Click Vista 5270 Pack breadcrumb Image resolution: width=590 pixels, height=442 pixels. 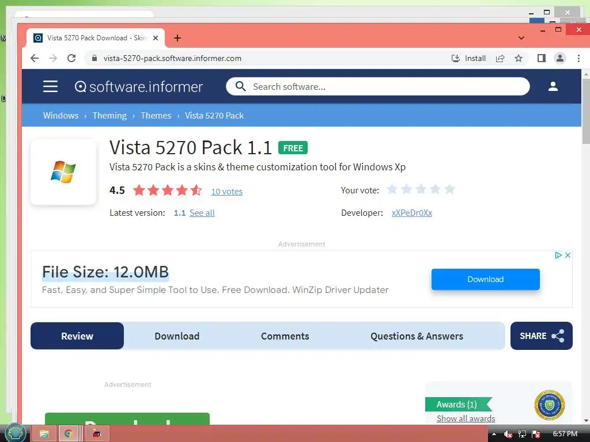pos(214,115)
